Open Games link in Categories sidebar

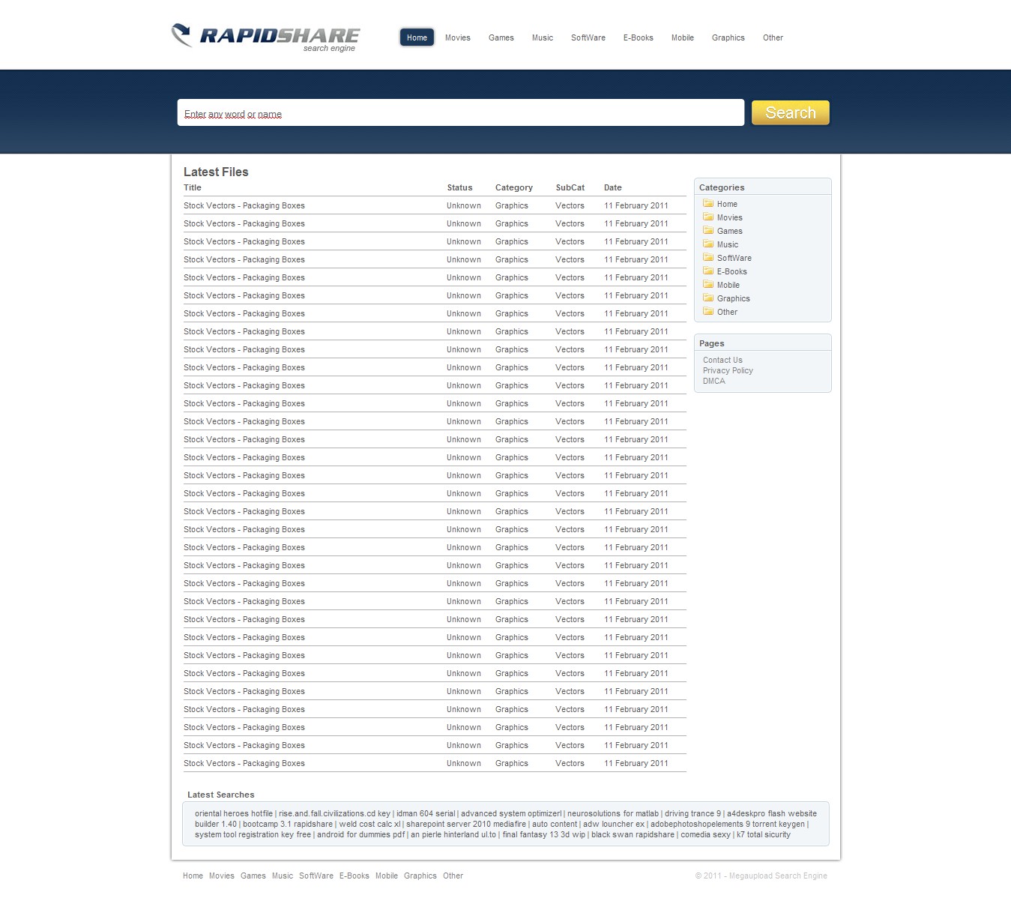click(730, 231)
